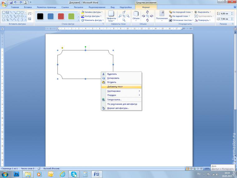Click the Save icon in Quick Access toolbar

(11, 2)
